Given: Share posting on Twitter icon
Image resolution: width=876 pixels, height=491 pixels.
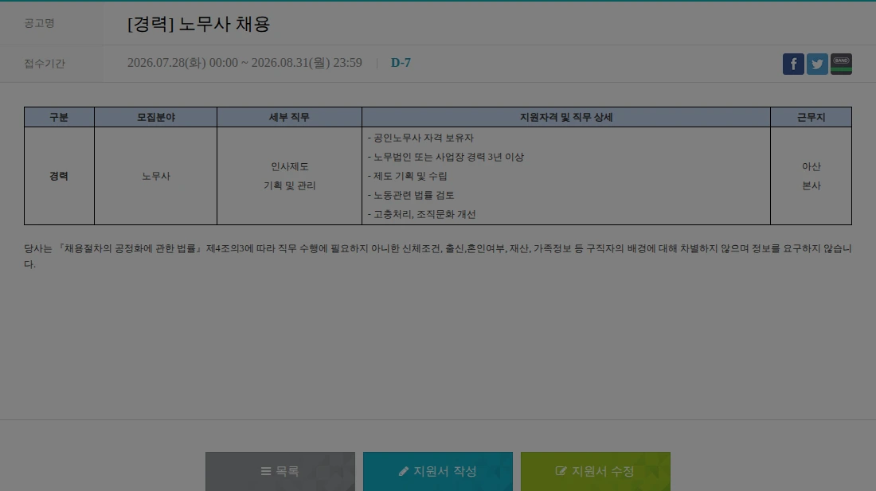Looking at the screenshot, I should (x=817, y=64).
